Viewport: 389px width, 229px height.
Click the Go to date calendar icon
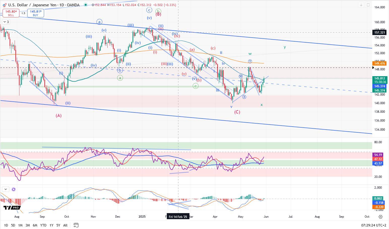pos(76,225)
